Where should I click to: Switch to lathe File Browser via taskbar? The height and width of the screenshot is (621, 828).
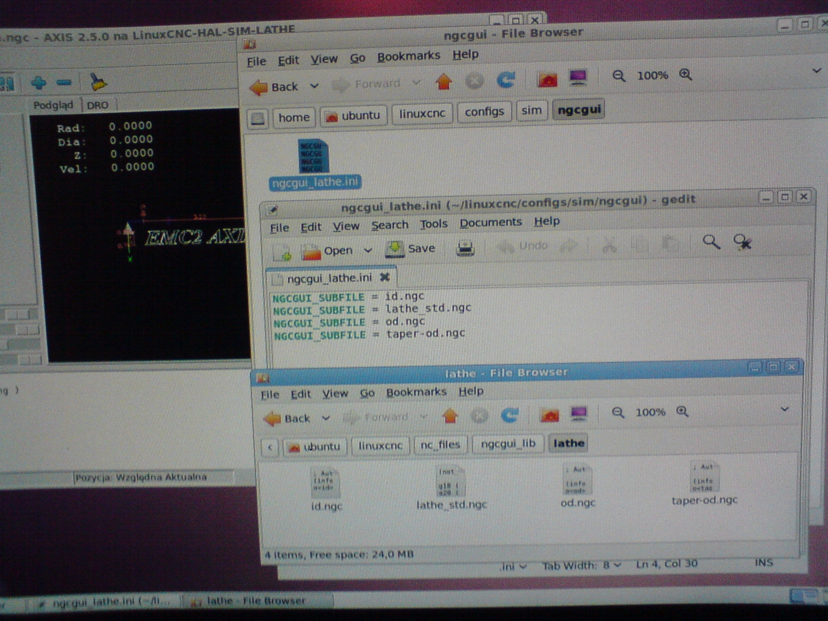tap(257, 601)
